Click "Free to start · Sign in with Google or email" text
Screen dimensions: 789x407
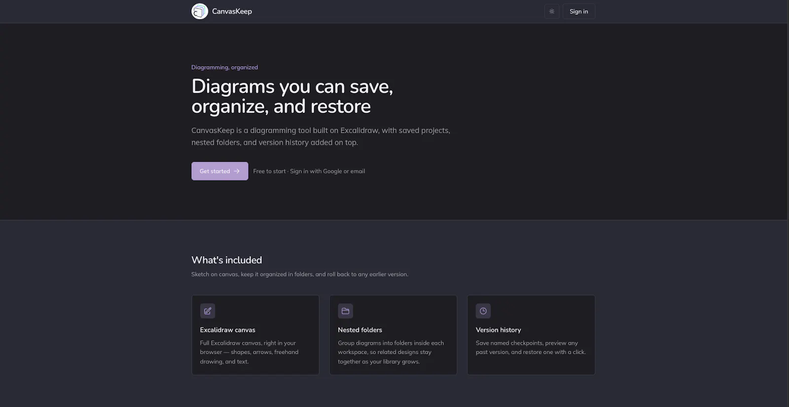click(x=309, y=171)
